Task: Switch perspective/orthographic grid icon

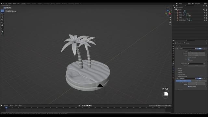Action: point(170,25)
